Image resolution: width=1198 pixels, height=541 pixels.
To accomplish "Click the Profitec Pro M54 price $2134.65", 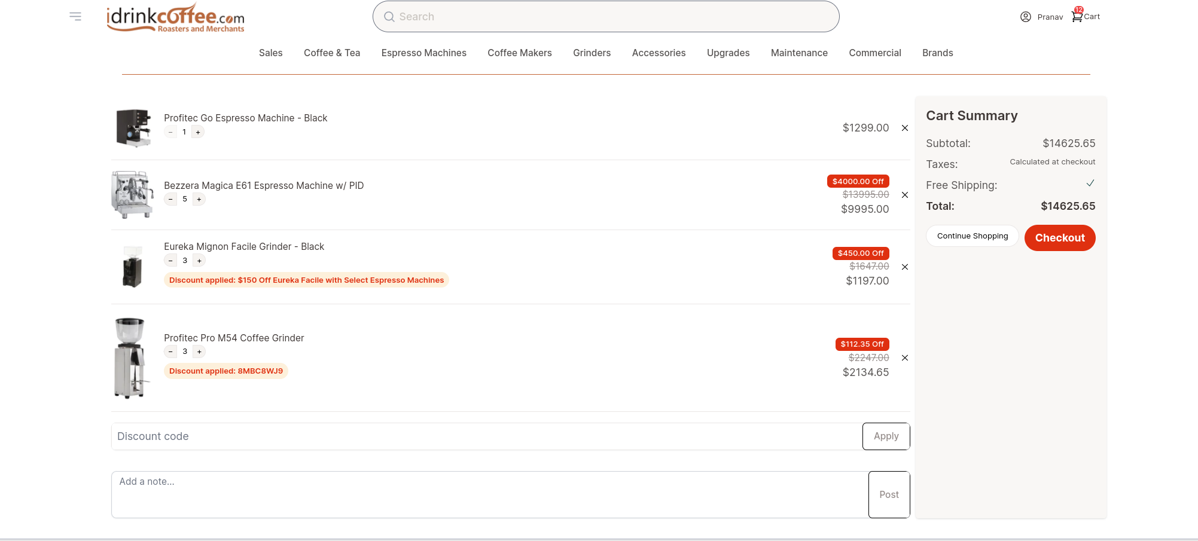I will click(x=865, y=372).
